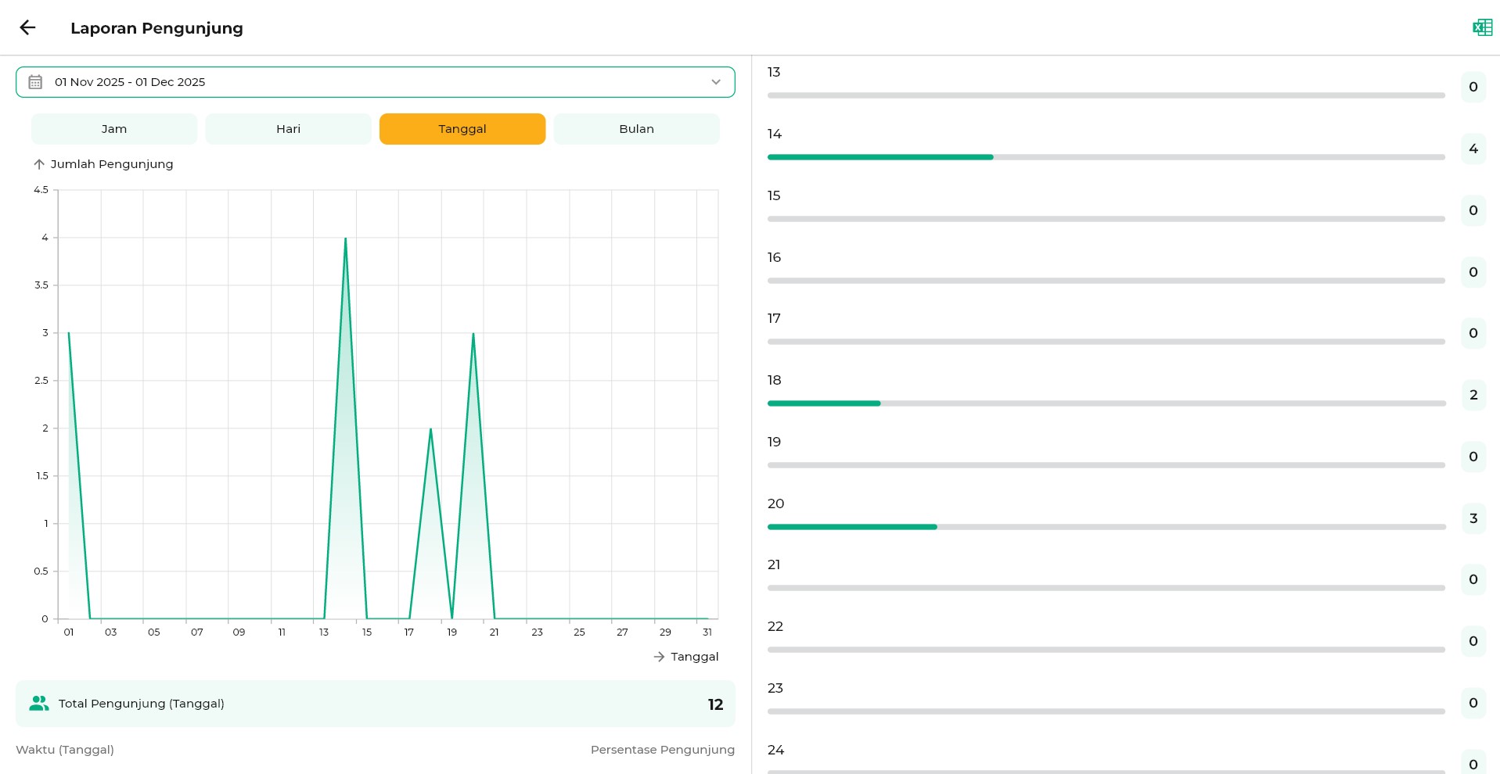This screenshot has width=1500, height=774.
Task: Click the calendar icon in date field
Action: (35, 82)
